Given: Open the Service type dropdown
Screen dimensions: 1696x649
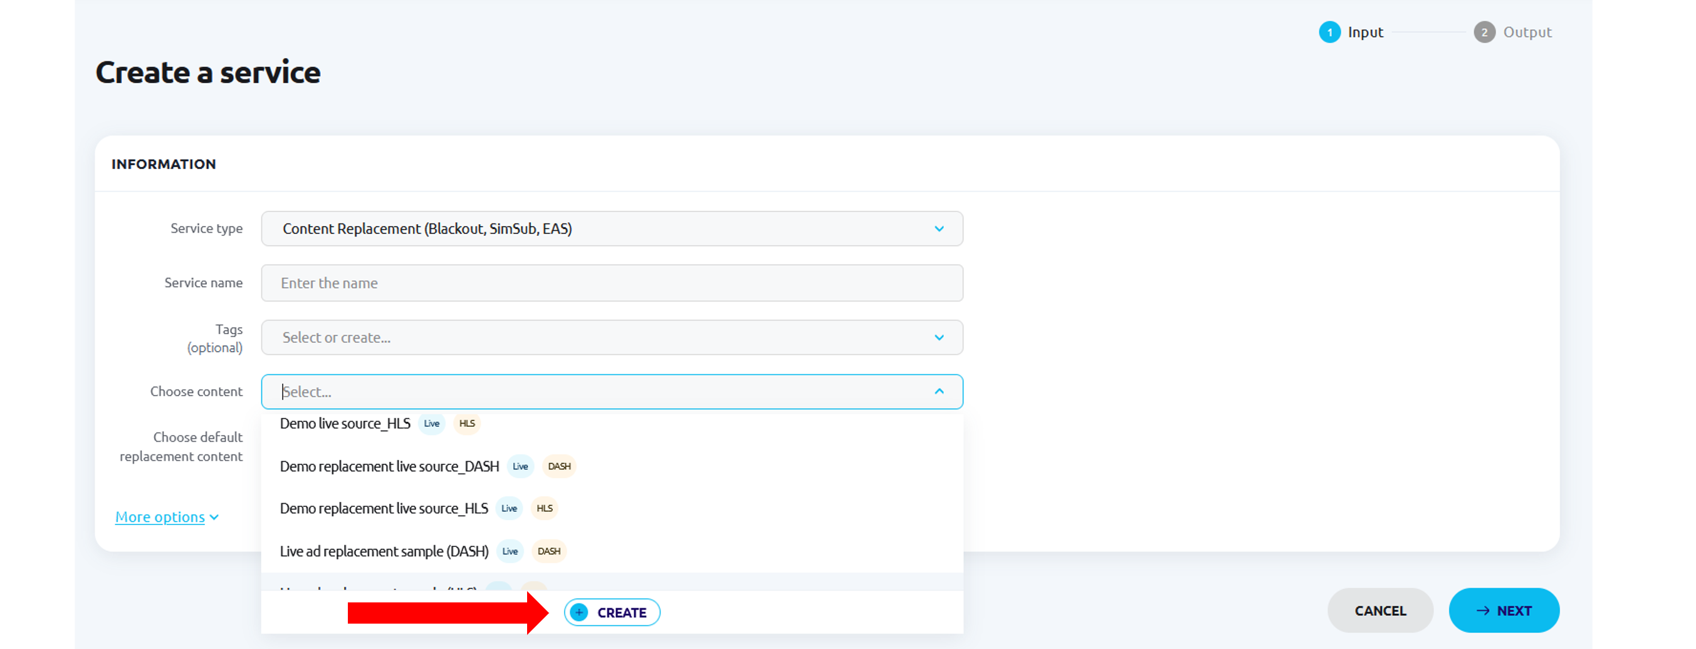Looking at the screenshot, I should [612, 229].
